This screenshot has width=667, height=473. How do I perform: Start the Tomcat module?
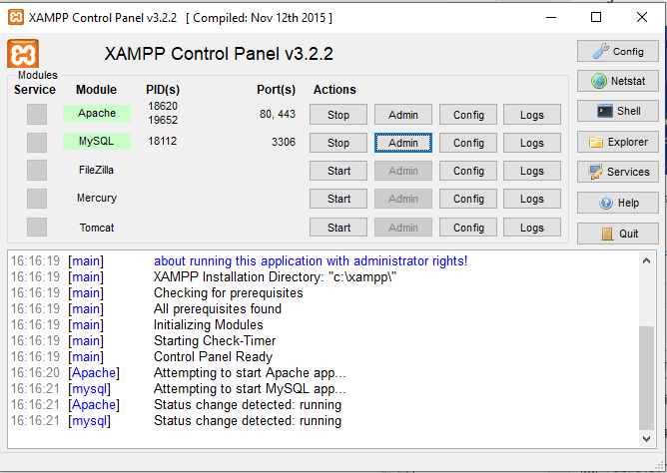click(338, 228)
